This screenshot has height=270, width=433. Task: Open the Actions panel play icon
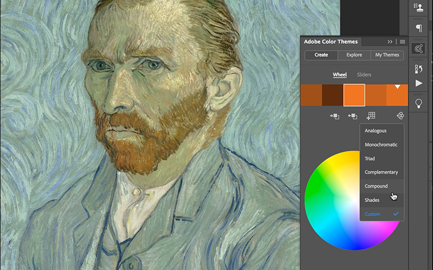(x=419, y=83)
